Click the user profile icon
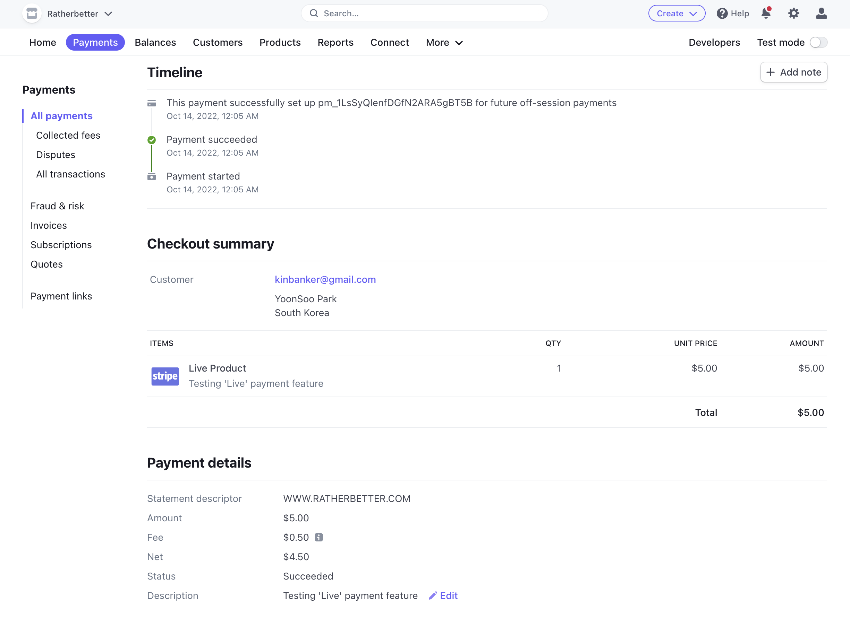 [821, 14]
